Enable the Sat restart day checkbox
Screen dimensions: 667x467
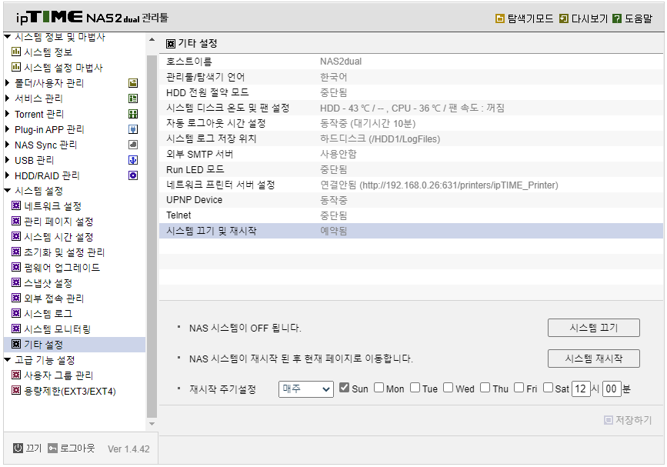549,388
